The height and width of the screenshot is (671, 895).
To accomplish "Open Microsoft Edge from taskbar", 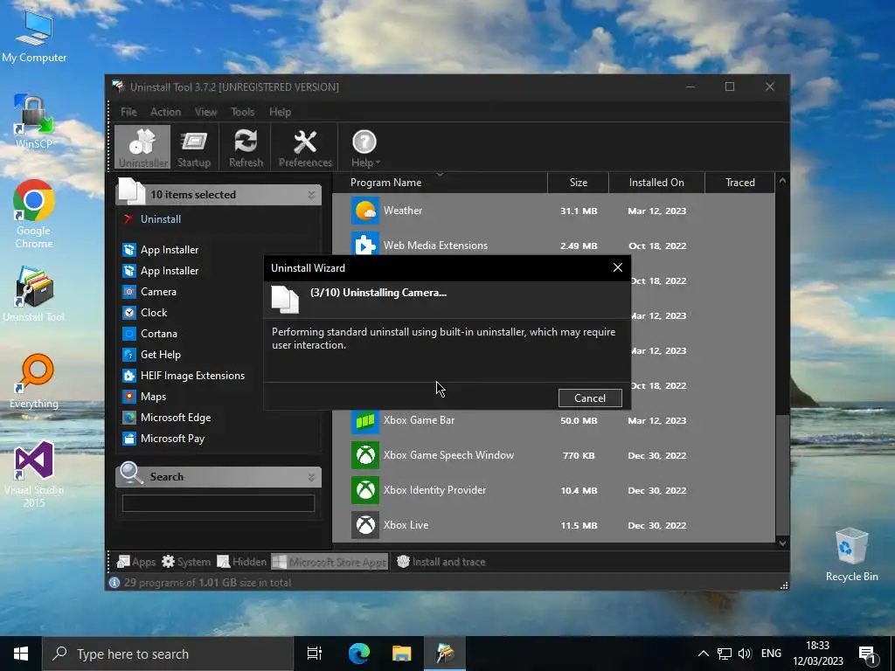I will [x=359, y=654].
